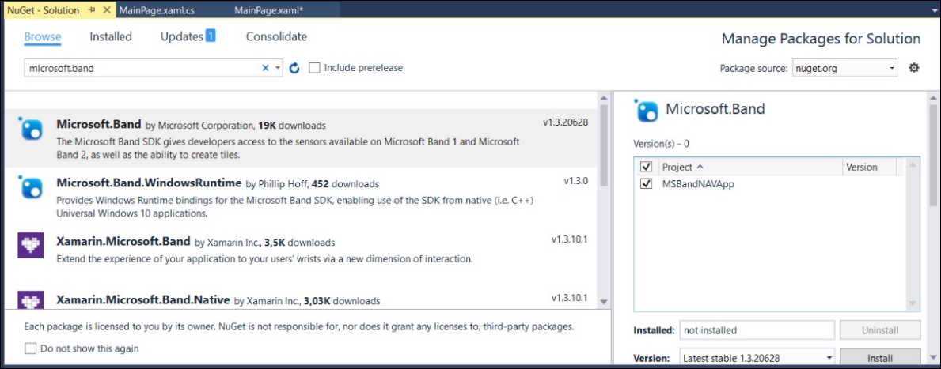Click the Microsoft.Band icon in details pane
Screen dimensions: 941x369
coord(647,110)
